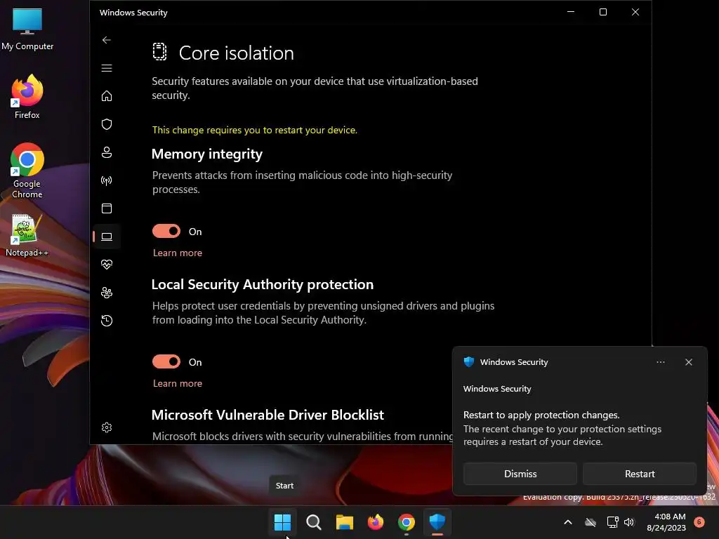Image resolution: width=719 pixels, height=539 pixels.
Task: Click Restart in the notification
Action: [639, 474]
